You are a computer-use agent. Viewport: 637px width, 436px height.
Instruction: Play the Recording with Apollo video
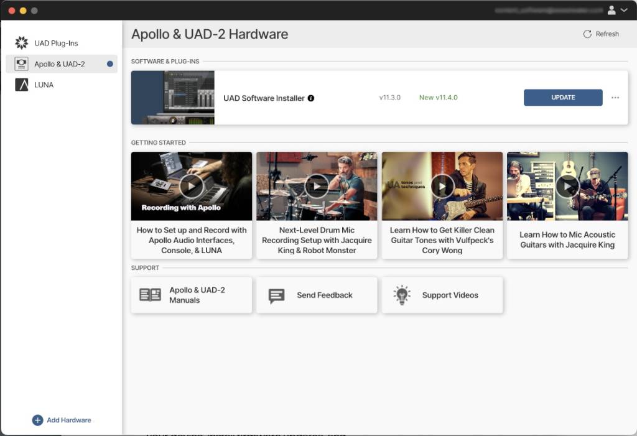coord(192,185)
